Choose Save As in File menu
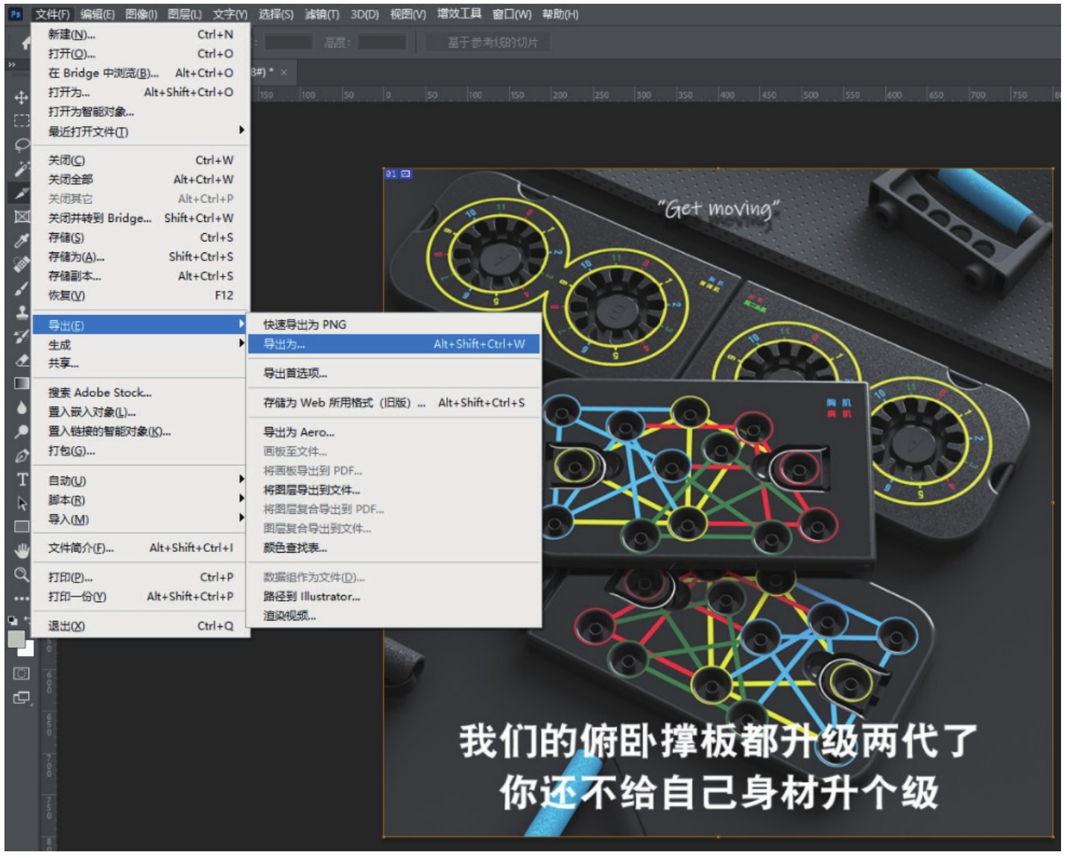This screenshot has height=858, width=1067. tap(141, 257)
